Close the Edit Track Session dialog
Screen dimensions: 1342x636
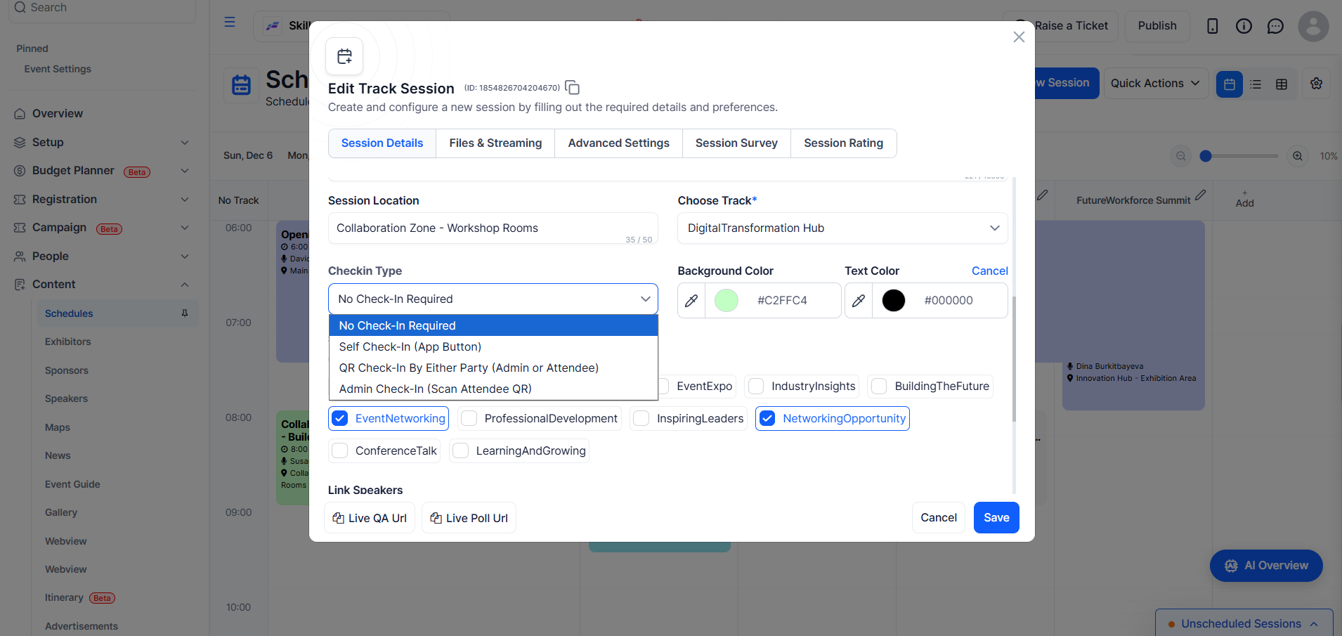(x=1019, y=37)
